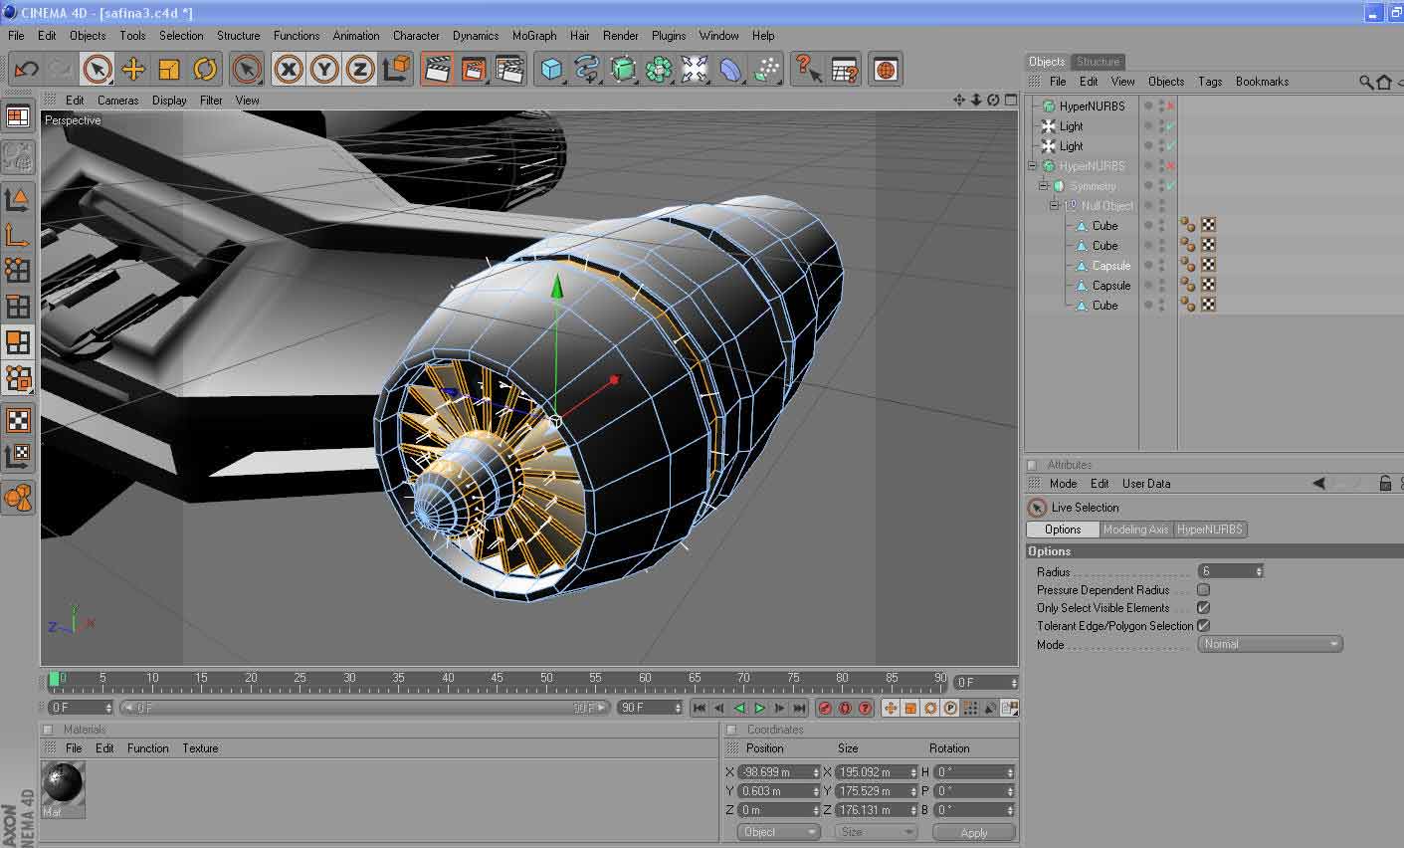
Task: Switch to Use Polygon tool
Action: [x=18, y=342]
